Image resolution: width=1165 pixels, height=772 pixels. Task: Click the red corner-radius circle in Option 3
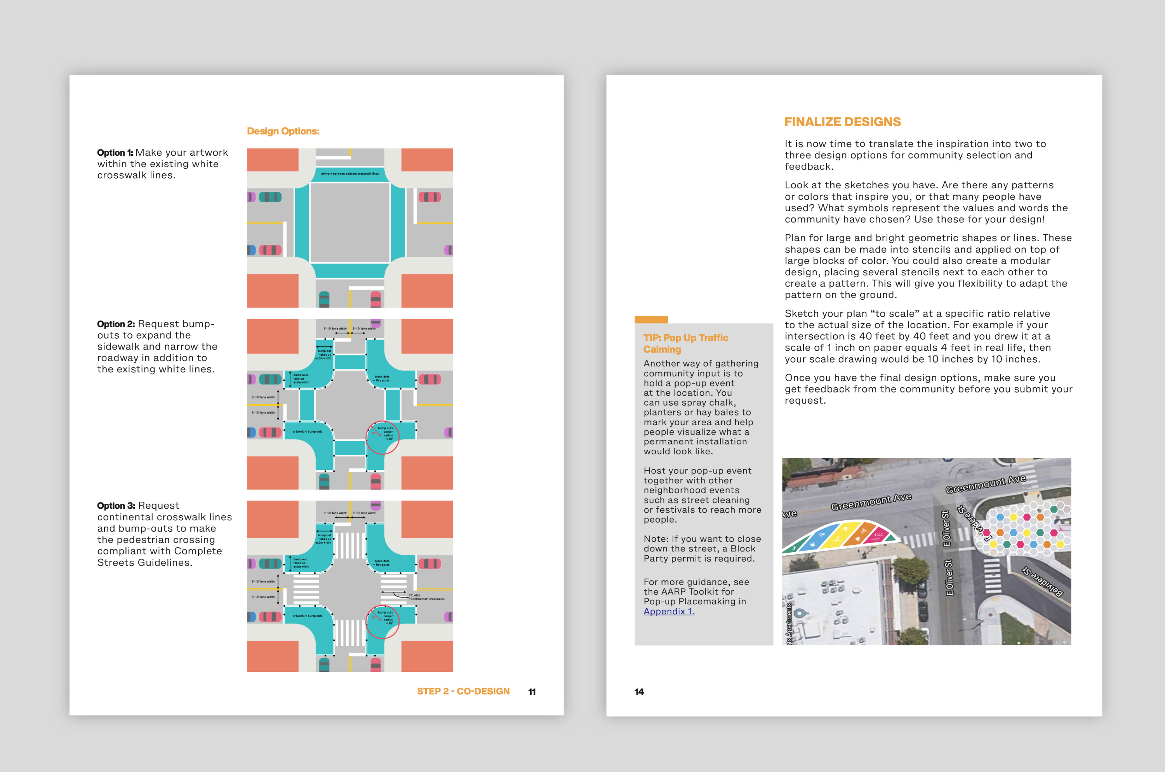382,622
